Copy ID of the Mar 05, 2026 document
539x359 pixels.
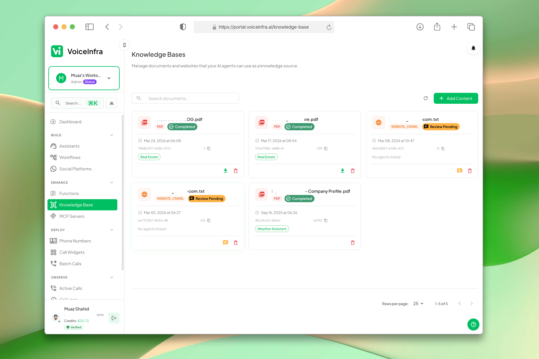pos(209,220)
